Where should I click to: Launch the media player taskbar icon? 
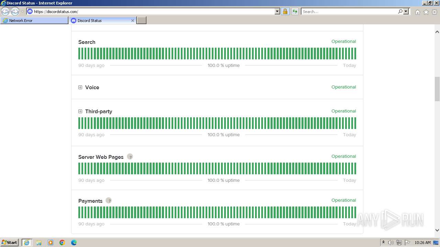point(51,243)
